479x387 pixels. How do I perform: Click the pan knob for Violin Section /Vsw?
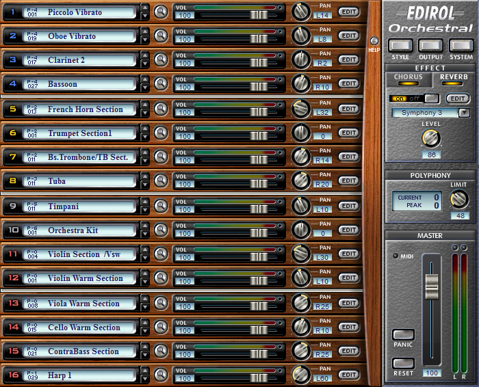tap(301, 254)
